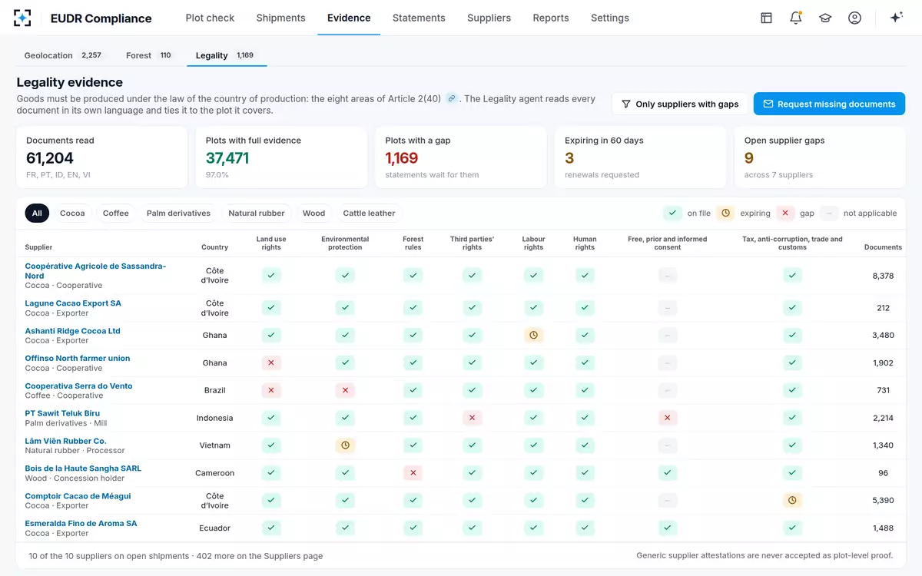Click Esmeralda Fino de Aroma's consent check icon
The width and height of the screenshot is (922, 576).
668,528
